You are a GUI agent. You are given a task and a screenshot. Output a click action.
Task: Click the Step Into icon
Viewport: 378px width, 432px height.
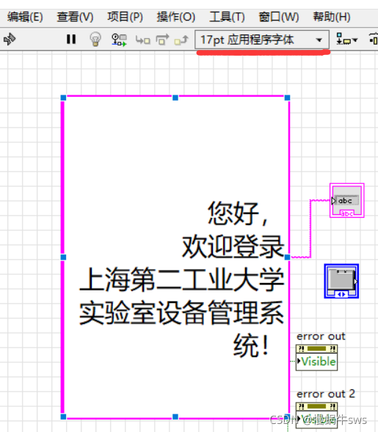(142, 40)
